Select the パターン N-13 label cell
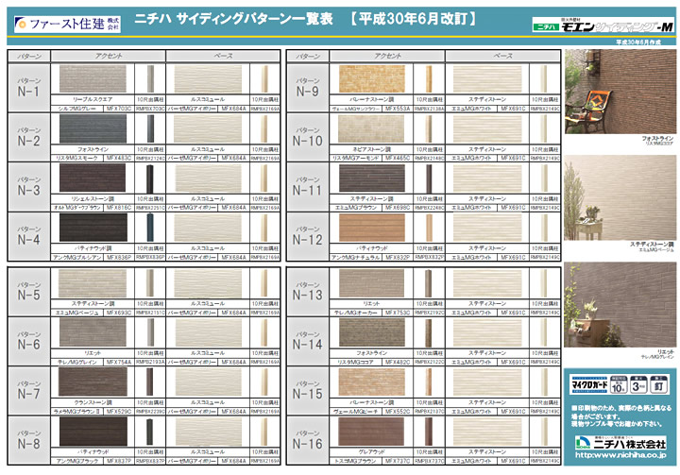The image size is (680, 475). tap(308, 292)
